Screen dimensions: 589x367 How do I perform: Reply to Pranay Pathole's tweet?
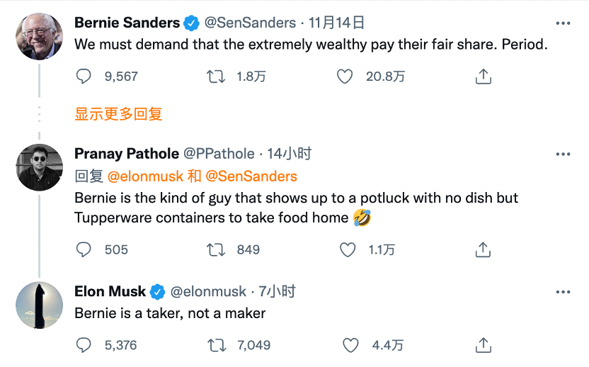click(84, 249)
